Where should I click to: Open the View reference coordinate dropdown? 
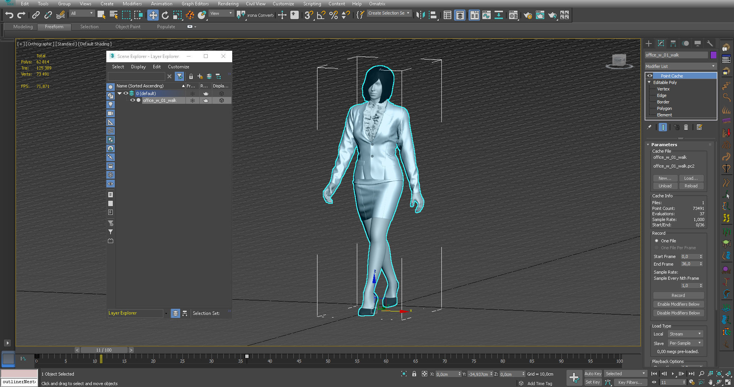pyautogui.click(x=221, y=13)
